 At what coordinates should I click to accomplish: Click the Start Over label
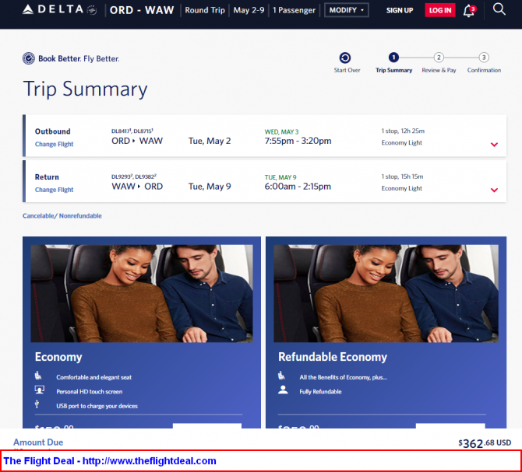click(x=347, y=70)
